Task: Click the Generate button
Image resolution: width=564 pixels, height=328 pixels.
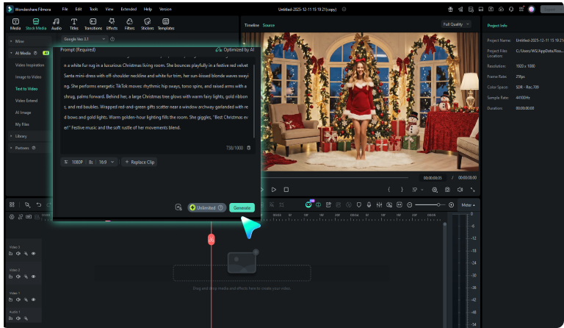Action: (242, 207)
